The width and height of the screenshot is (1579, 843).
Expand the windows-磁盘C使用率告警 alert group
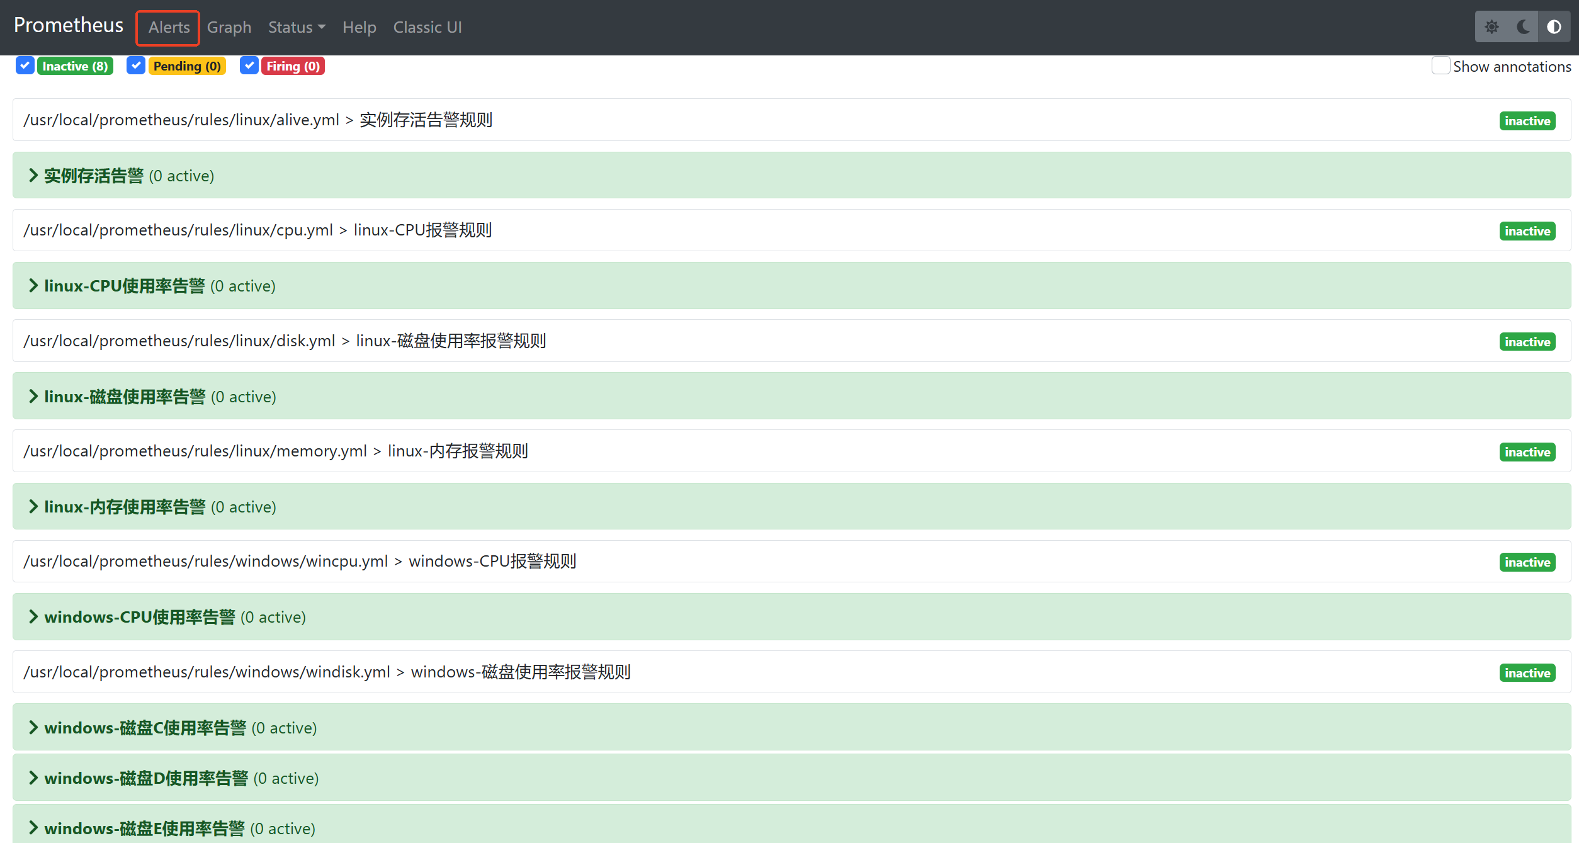point(33,727)
